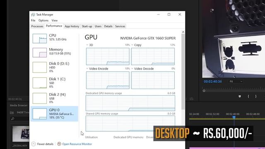Click the program monitor scrub bar handle
The image size is (265, 149).
[x=204, y=91]
